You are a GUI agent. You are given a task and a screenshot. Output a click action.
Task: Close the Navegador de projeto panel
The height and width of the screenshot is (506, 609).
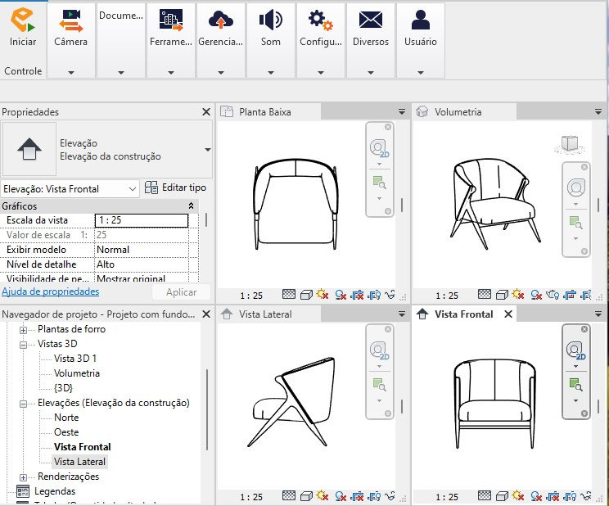[206, 314]
